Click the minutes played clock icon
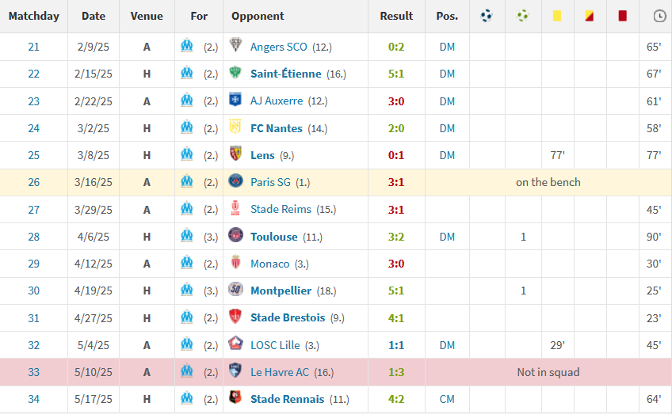 [659, 17]
